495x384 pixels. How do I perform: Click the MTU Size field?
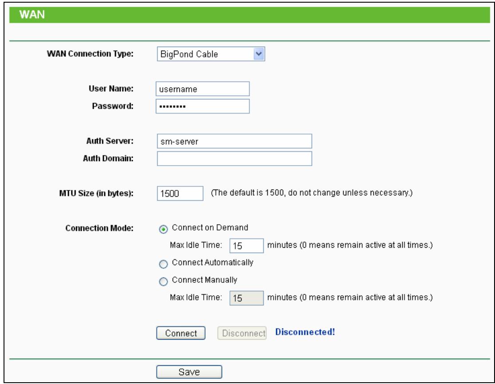180,193
